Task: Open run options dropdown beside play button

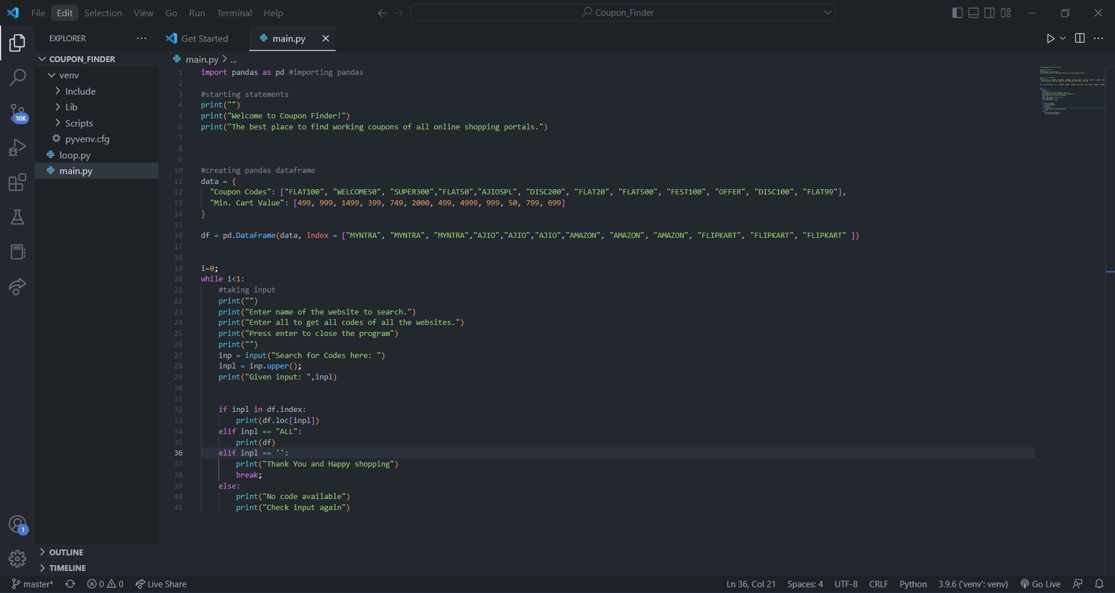Action: point(1063,38)
